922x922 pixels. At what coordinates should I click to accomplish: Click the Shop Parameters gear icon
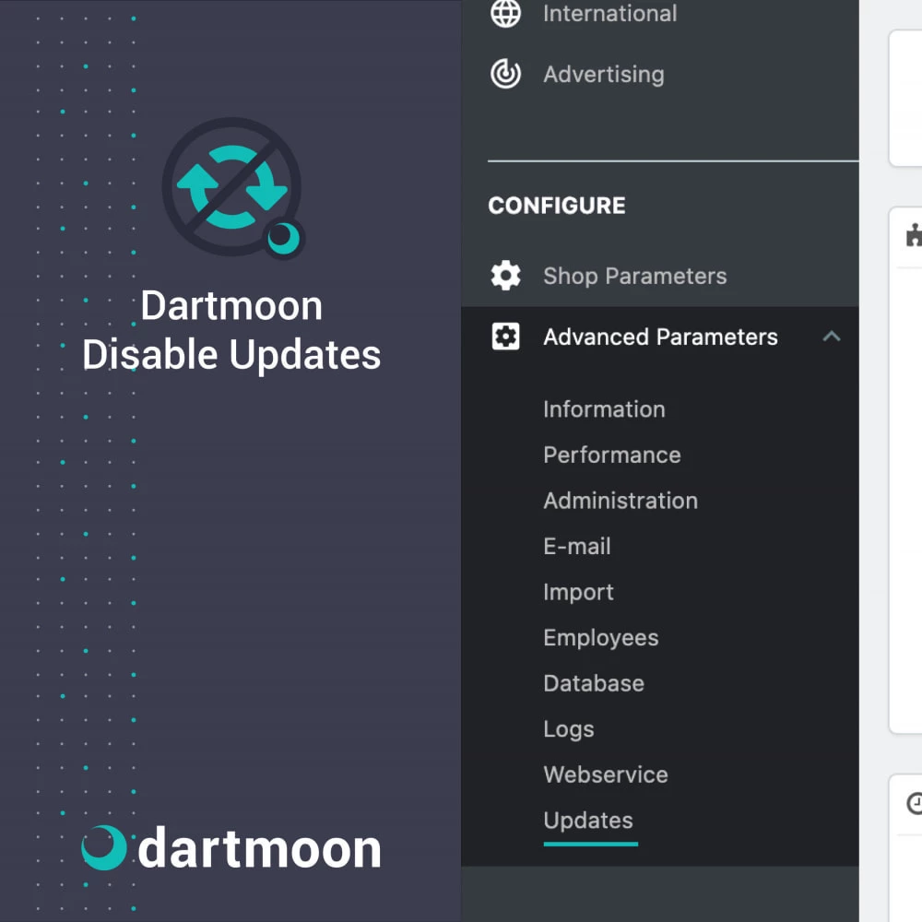click(x=505, y=276)
